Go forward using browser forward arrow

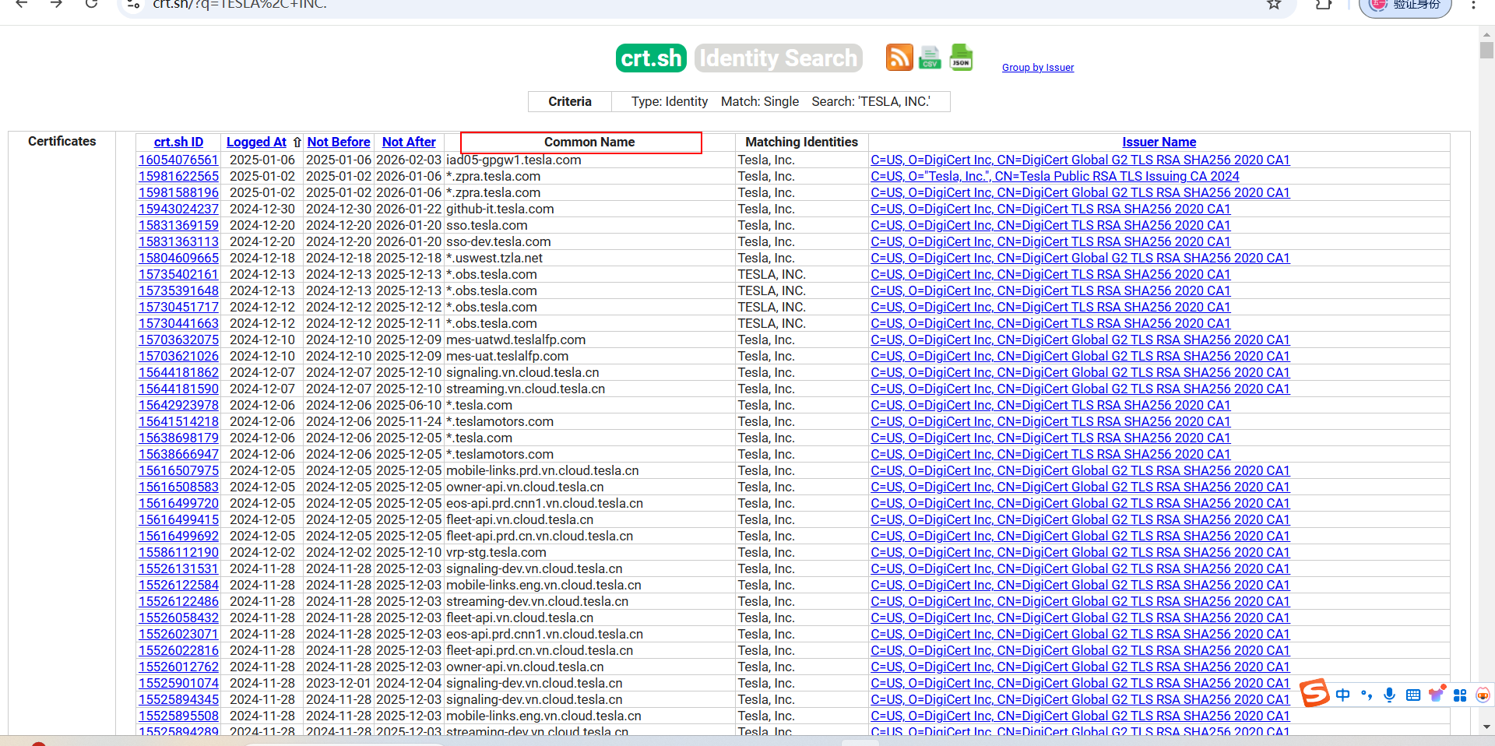[x=56, y=4]
